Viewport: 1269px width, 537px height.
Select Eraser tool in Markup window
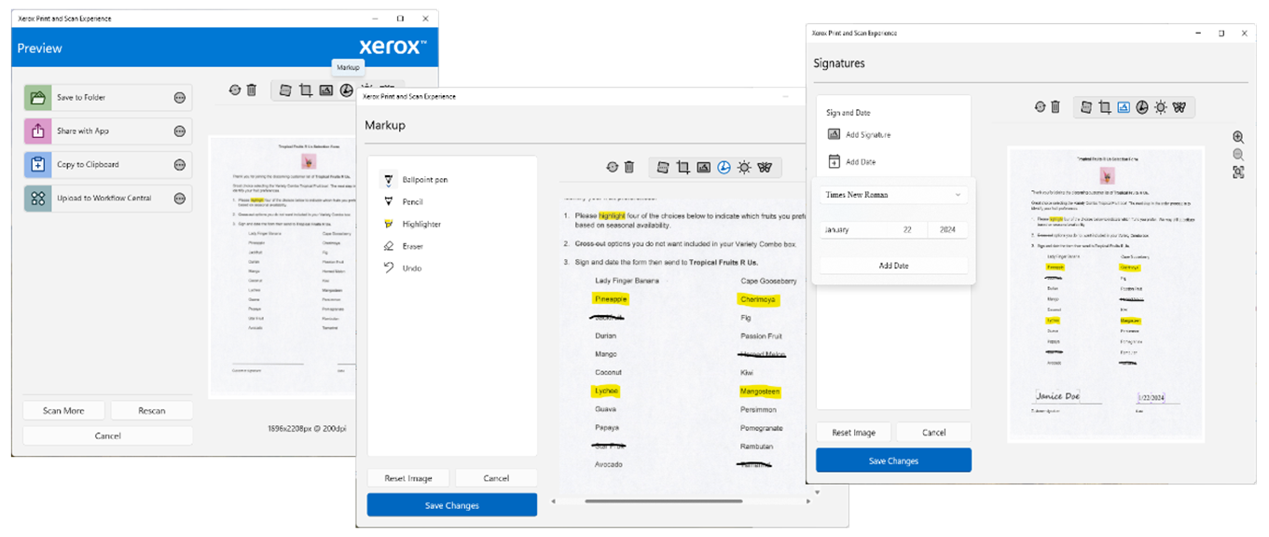(403, 246)
